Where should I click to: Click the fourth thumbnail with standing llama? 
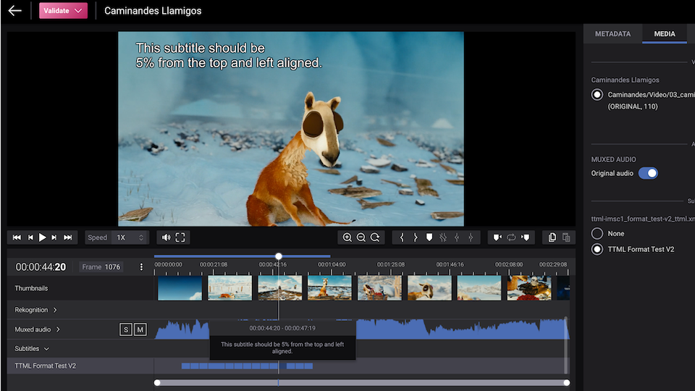pyautogui.click(x=329, y=288)
